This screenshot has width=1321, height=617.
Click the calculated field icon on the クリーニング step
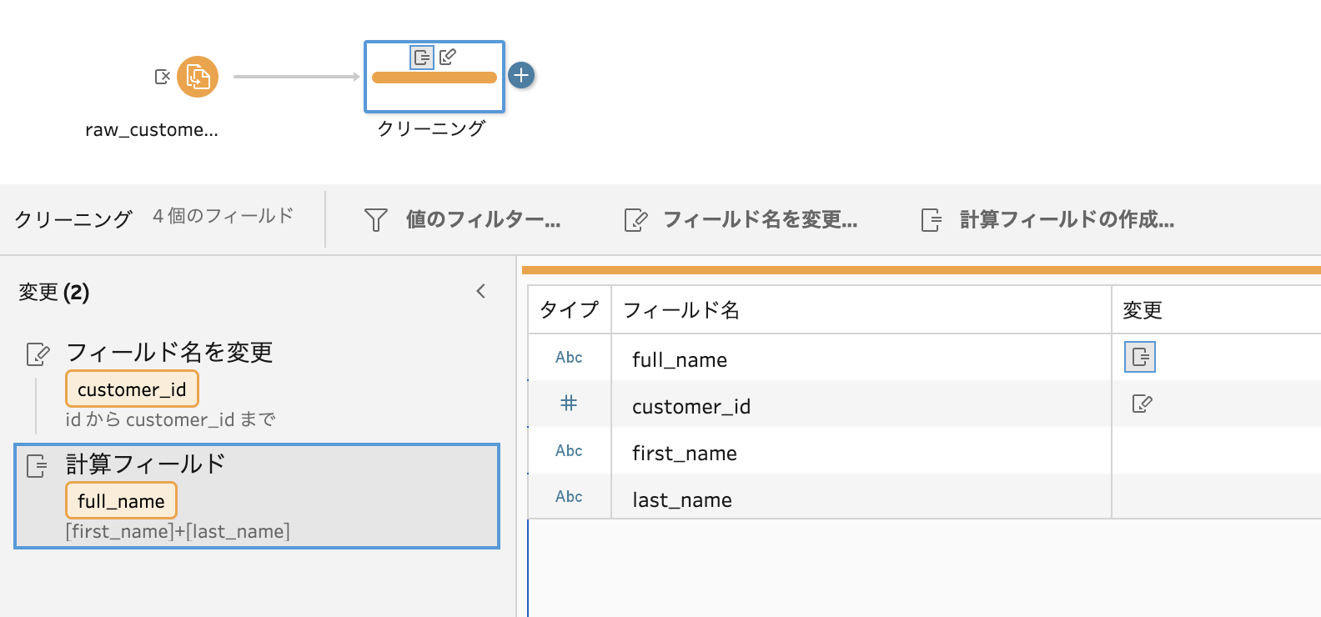[x=422, y=57]
